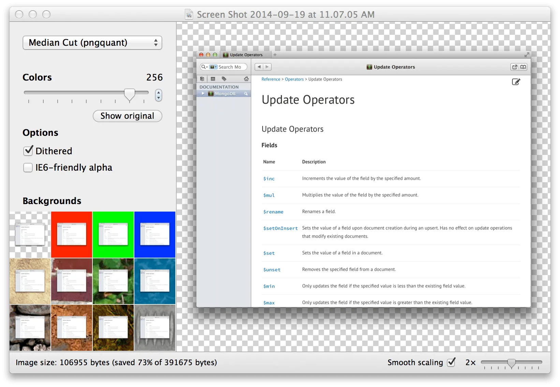This screenshot has height=387, width=560.
Task: Click the magnifier icon on the MongoDB row
Action: click(x=246, y=94)
